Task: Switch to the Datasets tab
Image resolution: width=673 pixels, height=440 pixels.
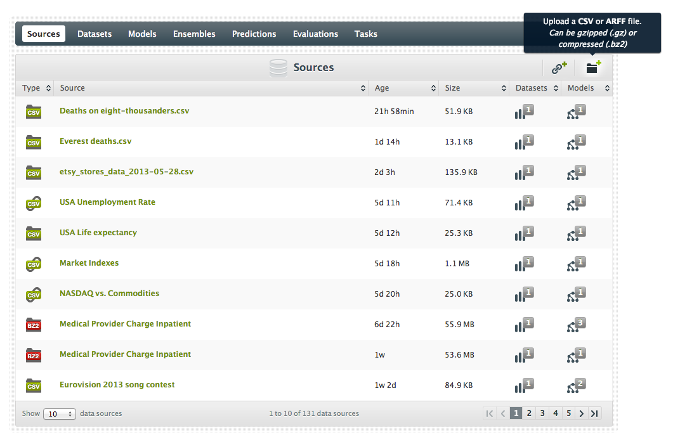Action: (95, 34)
